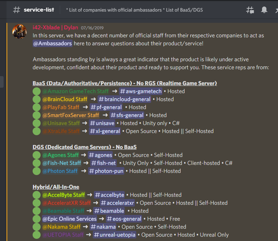Viewport: 278px width, 241px height.
Task: Toggle notification bell for service-list
Action: point(264,10)
